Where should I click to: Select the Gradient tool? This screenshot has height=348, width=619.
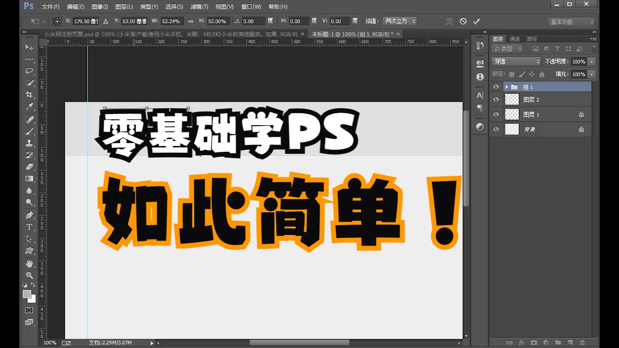29,179
